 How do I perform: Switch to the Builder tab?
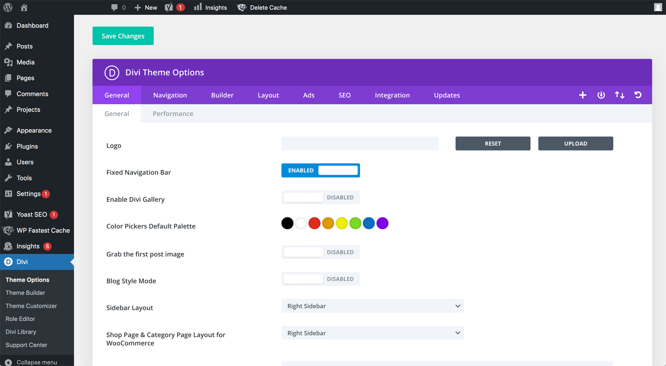222,95
